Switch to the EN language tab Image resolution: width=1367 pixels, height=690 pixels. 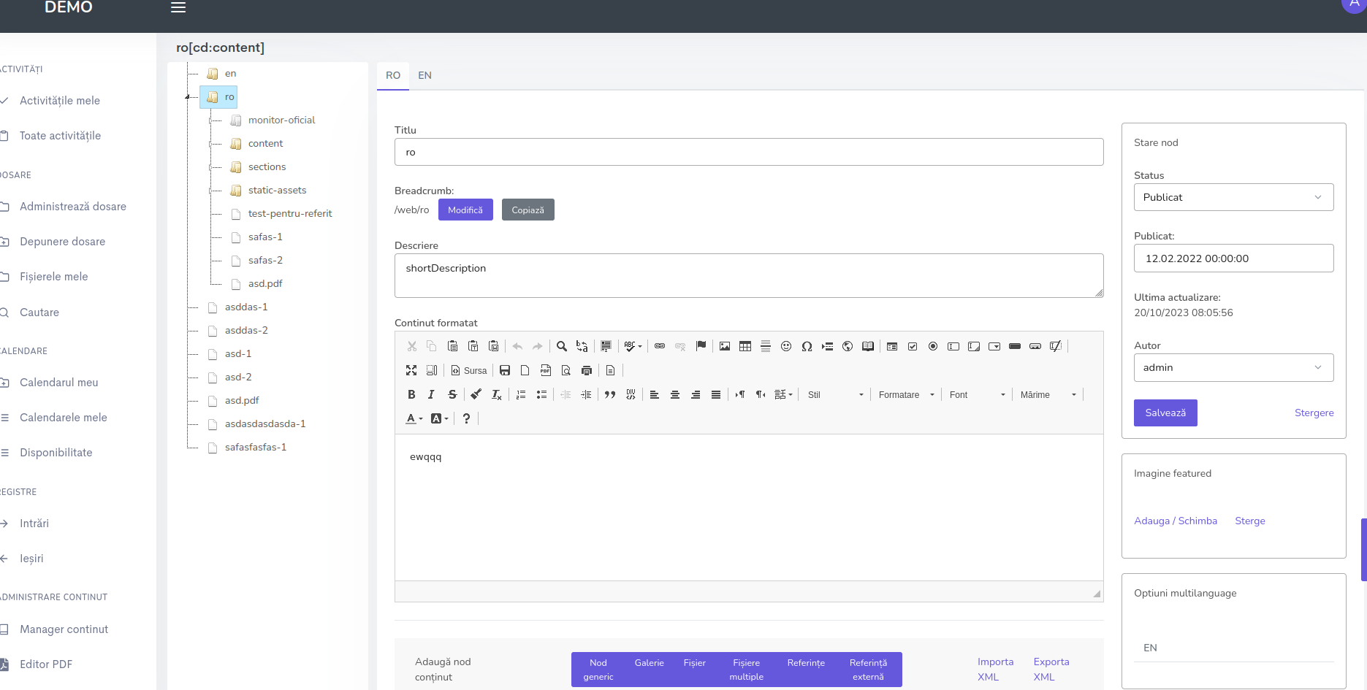pyautogui.click(x=424, y=76)
